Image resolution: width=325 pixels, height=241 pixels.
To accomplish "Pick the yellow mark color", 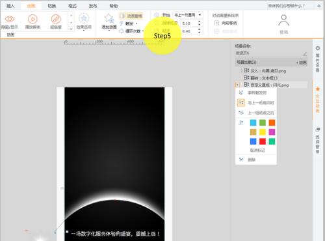I will coord(263,132).
